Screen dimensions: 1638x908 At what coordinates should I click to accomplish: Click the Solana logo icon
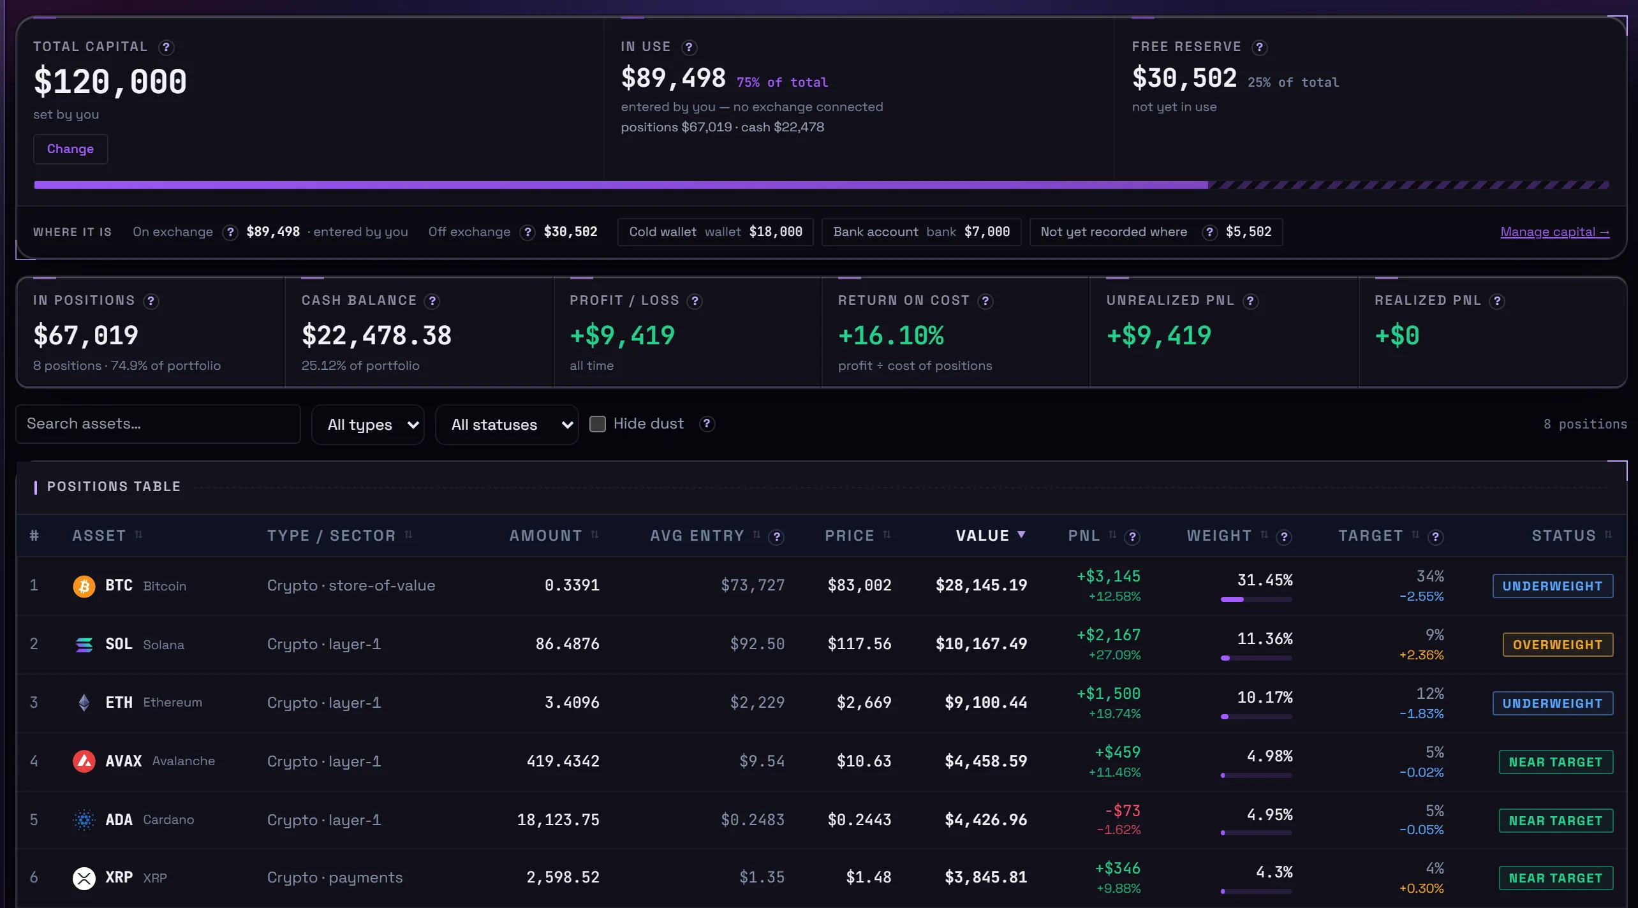[84, 645]
